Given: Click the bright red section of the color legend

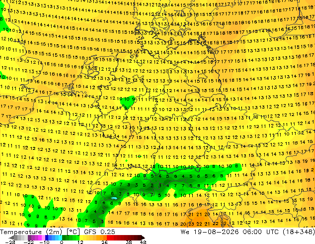Looking at the screenshot, I should point(110,238).
